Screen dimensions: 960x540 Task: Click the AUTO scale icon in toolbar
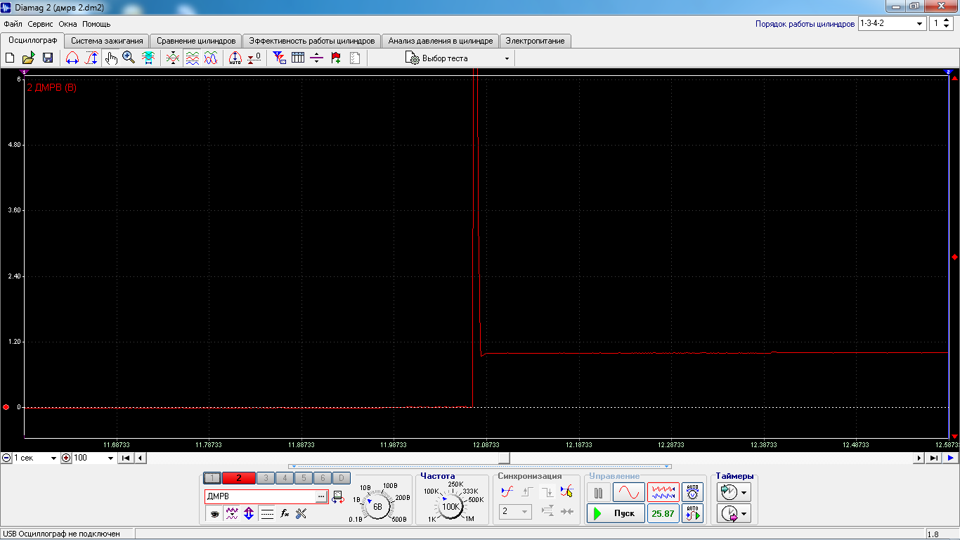[x=235, y=58]
